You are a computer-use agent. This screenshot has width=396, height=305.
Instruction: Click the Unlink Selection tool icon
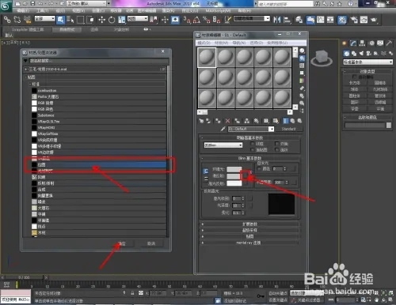17,20
